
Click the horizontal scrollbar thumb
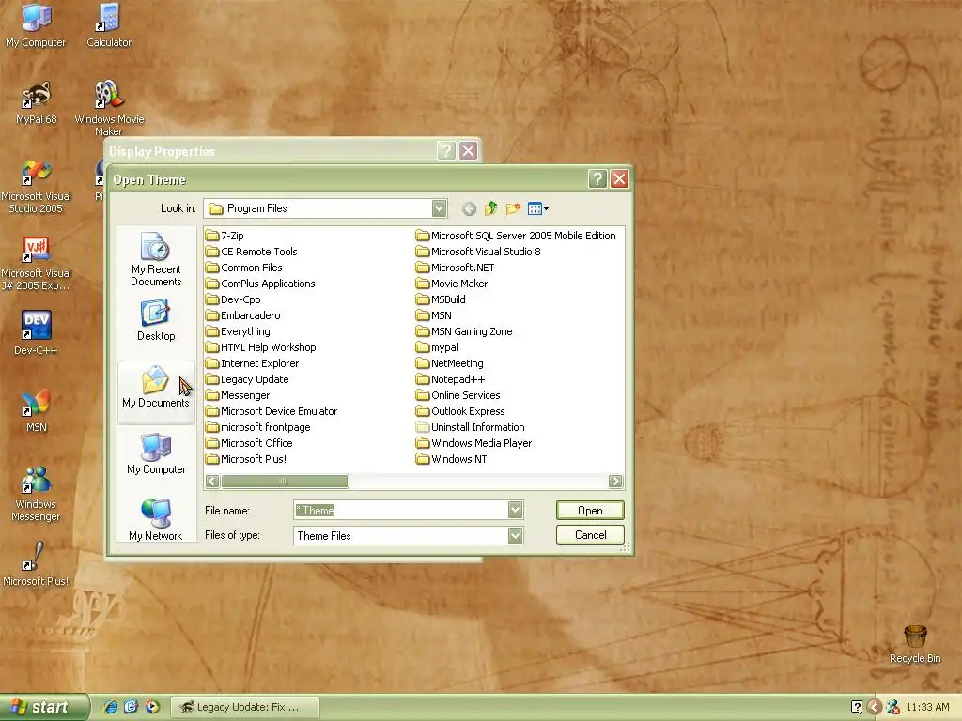tap(285, 482)
